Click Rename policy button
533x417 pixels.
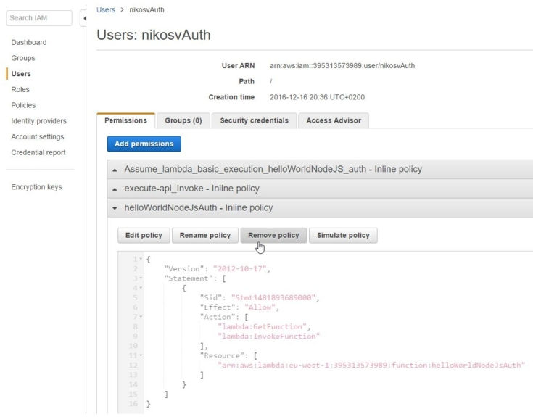pyautogui.click(x=205, y=235)
